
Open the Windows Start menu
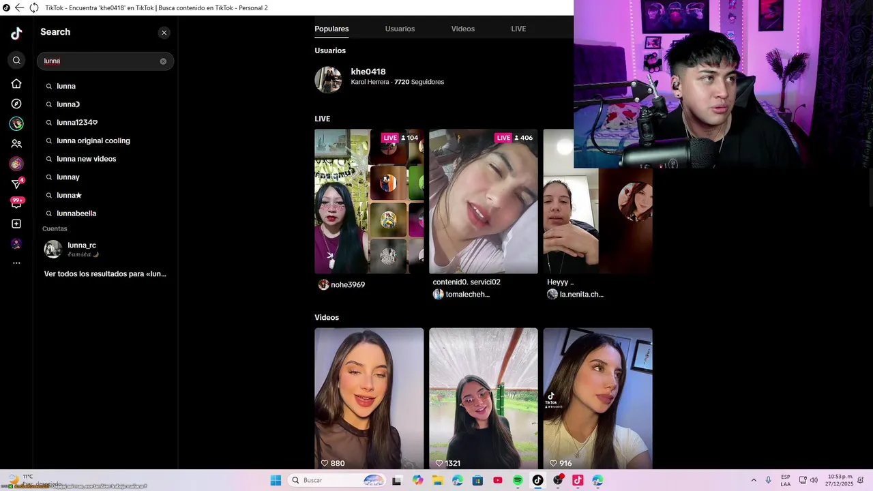(276, 480)
